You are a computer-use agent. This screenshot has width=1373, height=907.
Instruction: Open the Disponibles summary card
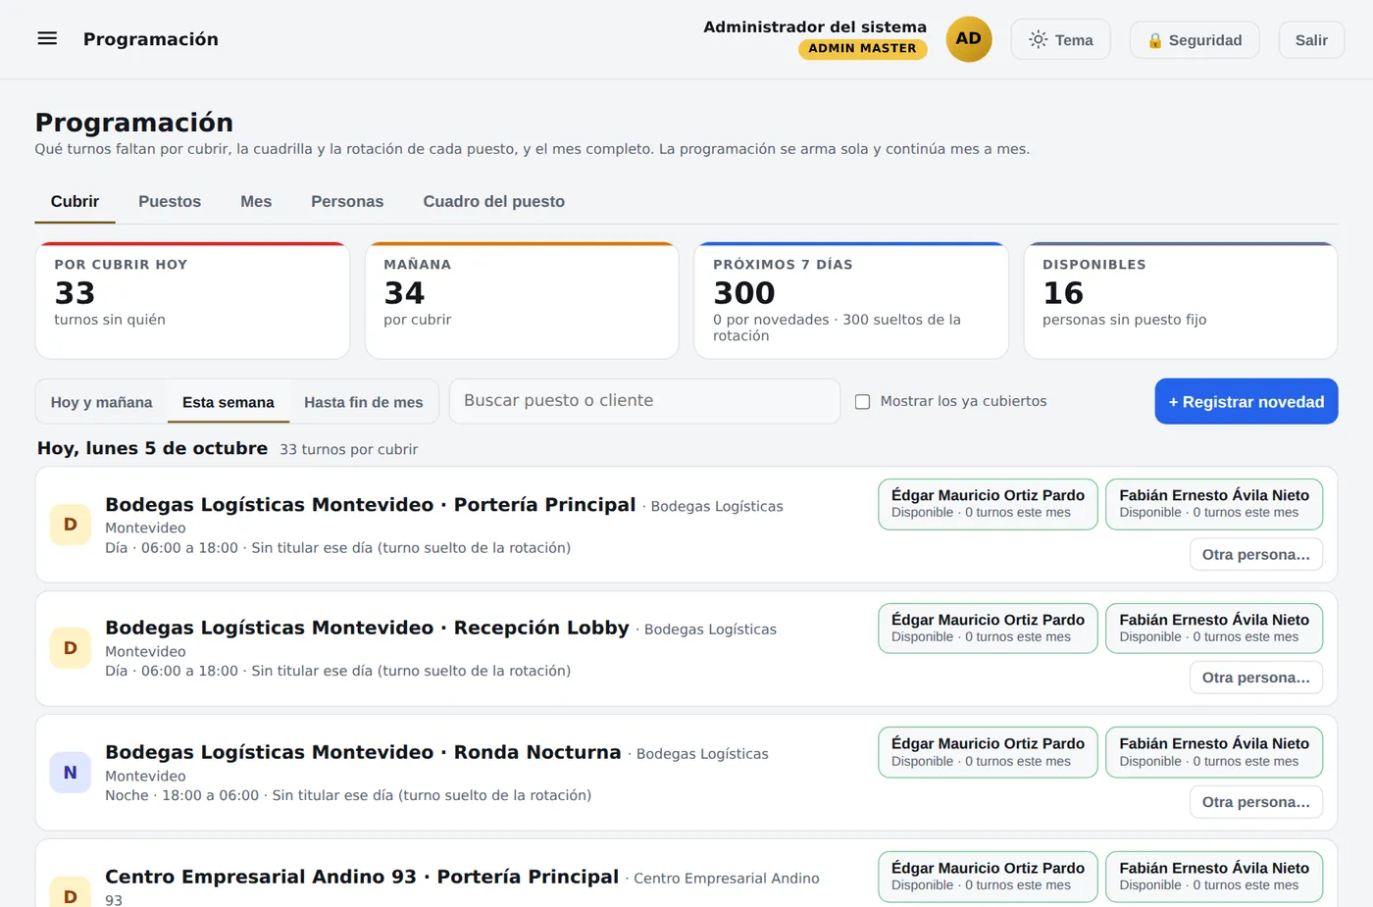(1181, 300)
